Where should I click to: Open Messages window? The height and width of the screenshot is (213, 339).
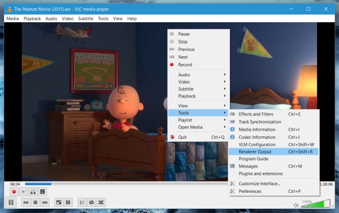click(274, 166)
